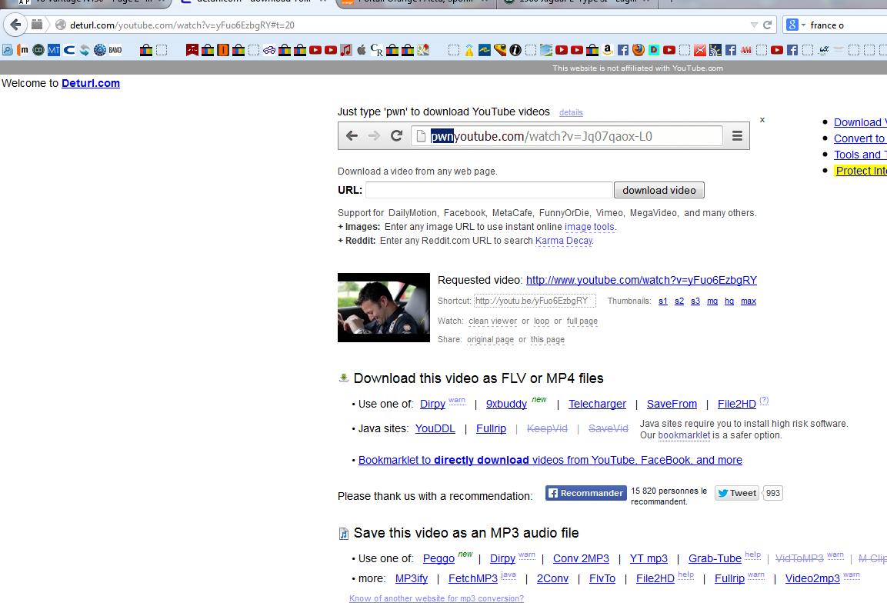
Task: Click the requested video thumbnail image
Action: pyautogui.click(x=384, y=308)
